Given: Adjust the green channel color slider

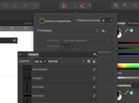Looking at the screenshot, I should [128, 48].
